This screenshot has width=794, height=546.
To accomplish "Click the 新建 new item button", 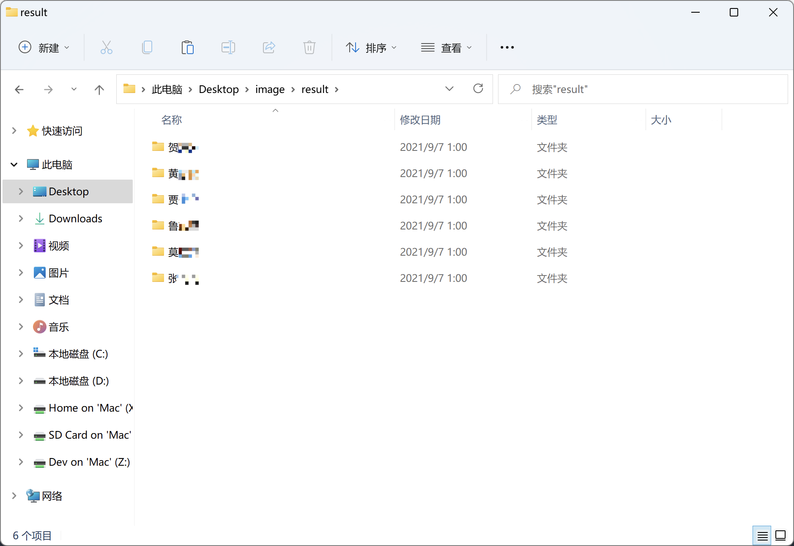I will [44, 48].
